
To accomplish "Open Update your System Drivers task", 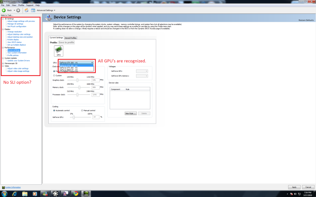I will [19, 61].
